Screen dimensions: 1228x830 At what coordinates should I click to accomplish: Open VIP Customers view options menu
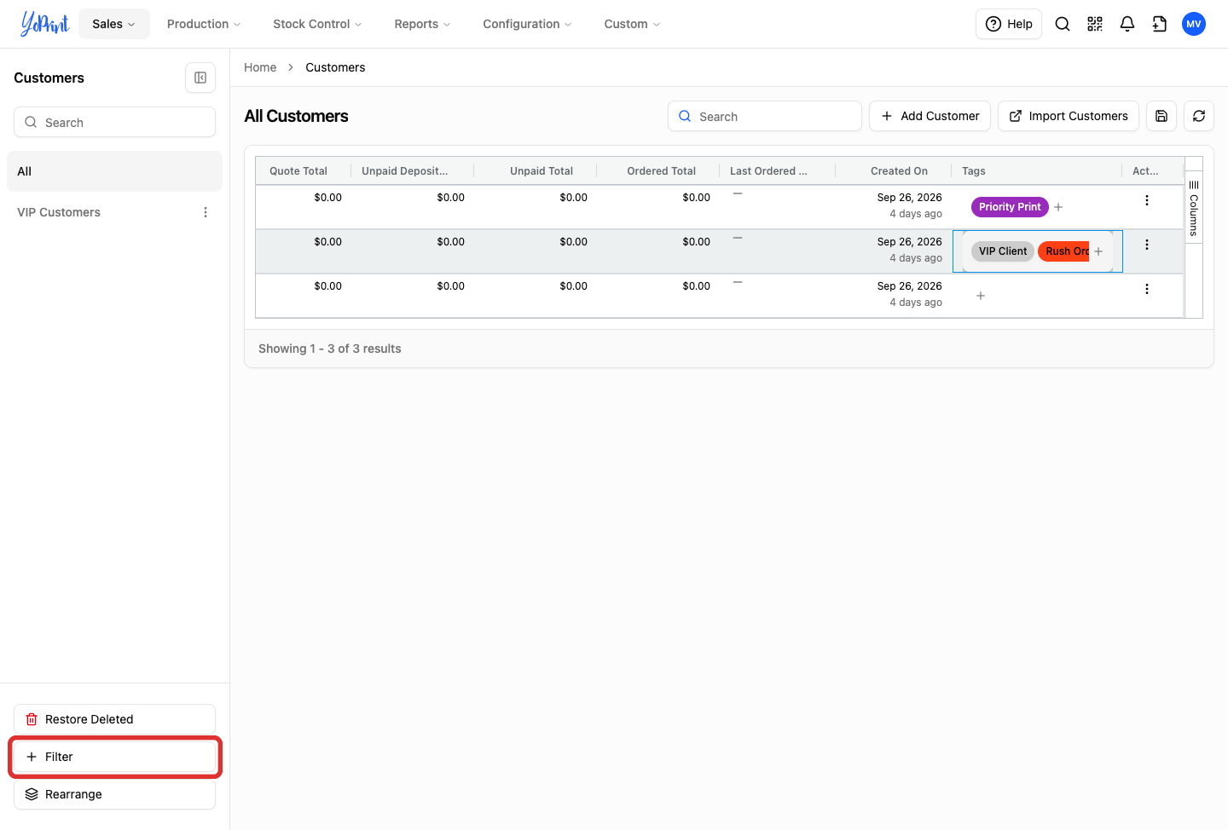pos(206,212)
